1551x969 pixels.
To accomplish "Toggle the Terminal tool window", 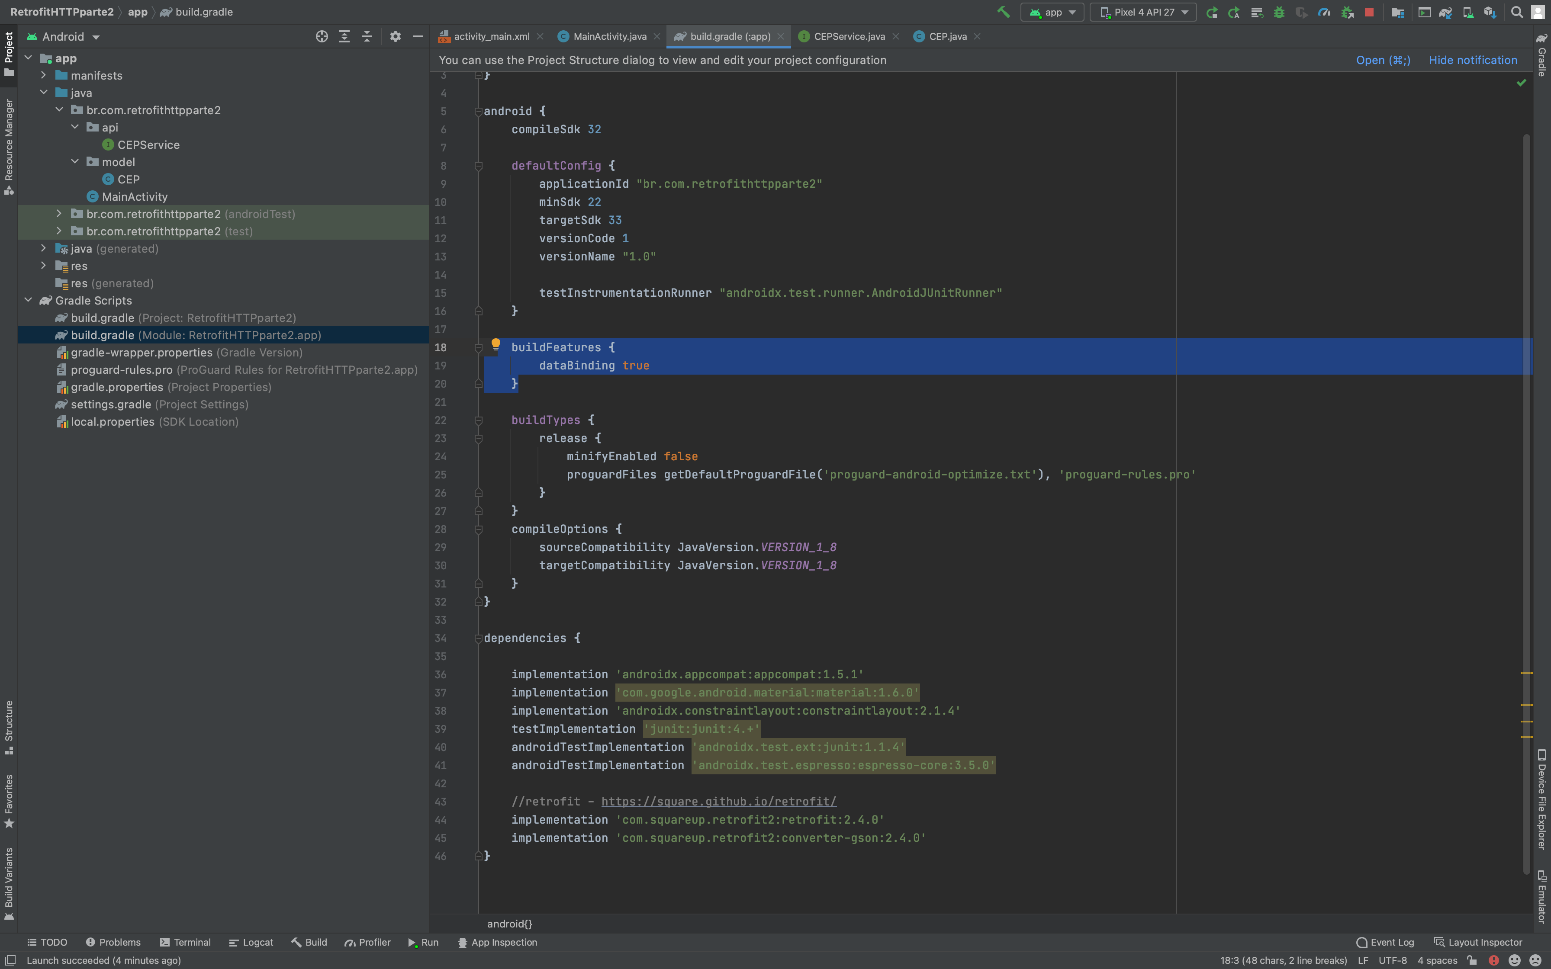I will click(185, 942).
